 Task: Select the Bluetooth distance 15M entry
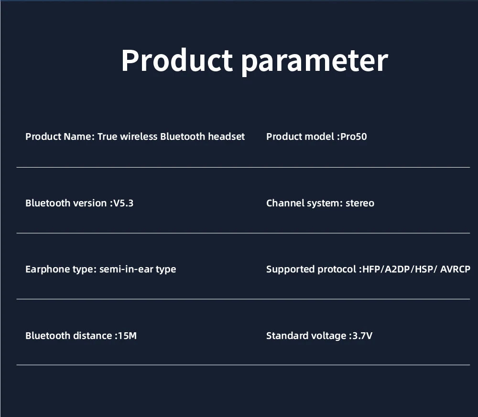click(x=81, y=336)
